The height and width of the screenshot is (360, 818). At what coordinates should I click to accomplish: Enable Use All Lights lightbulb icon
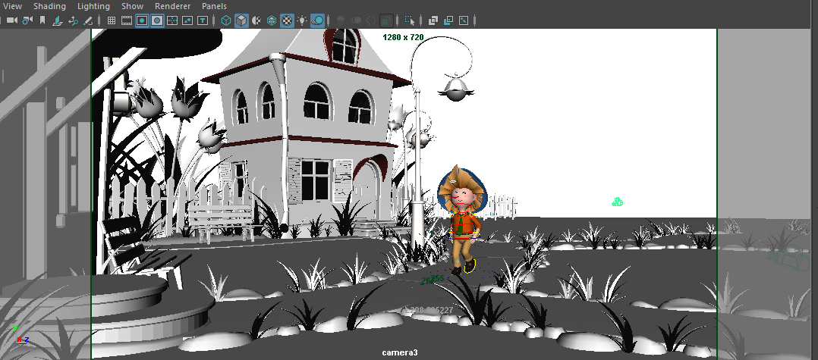pos(303,20)
